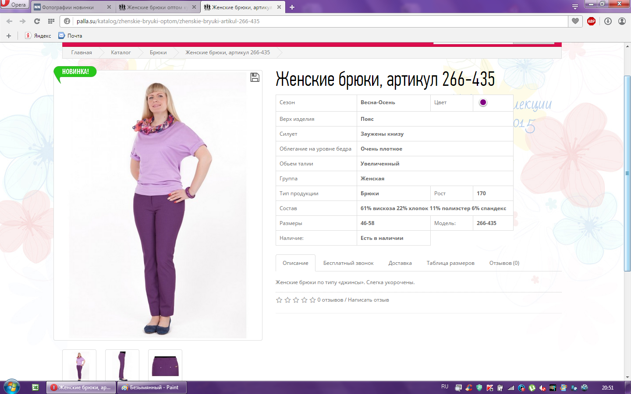
Task: Click the taskbar clock showing 20:51
Action: click(608, 388)
